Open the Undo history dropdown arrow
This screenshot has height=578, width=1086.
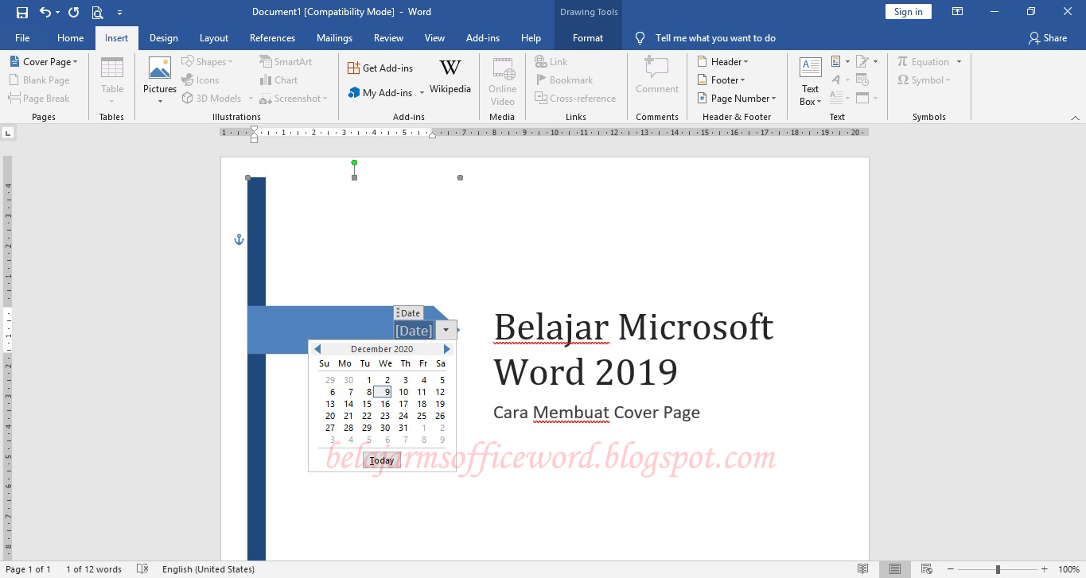(58, 13)
